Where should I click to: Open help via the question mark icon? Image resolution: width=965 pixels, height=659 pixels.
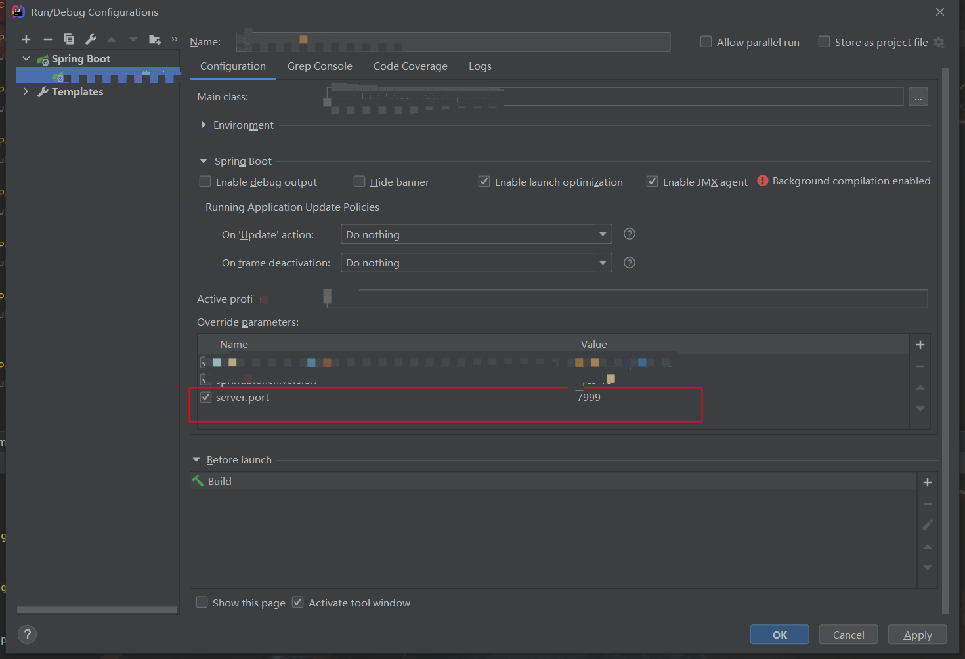coord(26,634)
